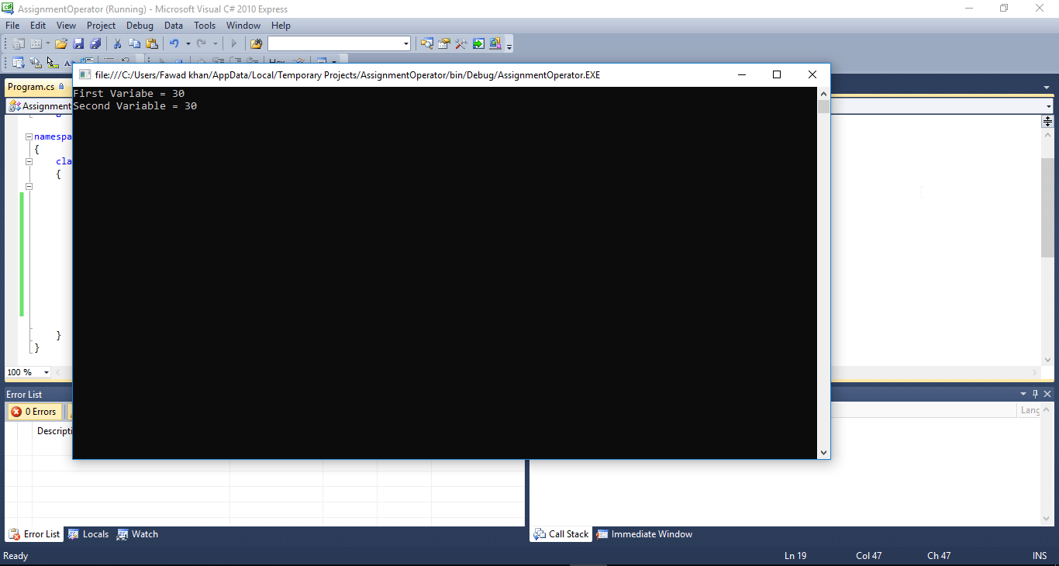Switch to the Locals tab
Screen dimensions: 1059x566
pos(88,534)
